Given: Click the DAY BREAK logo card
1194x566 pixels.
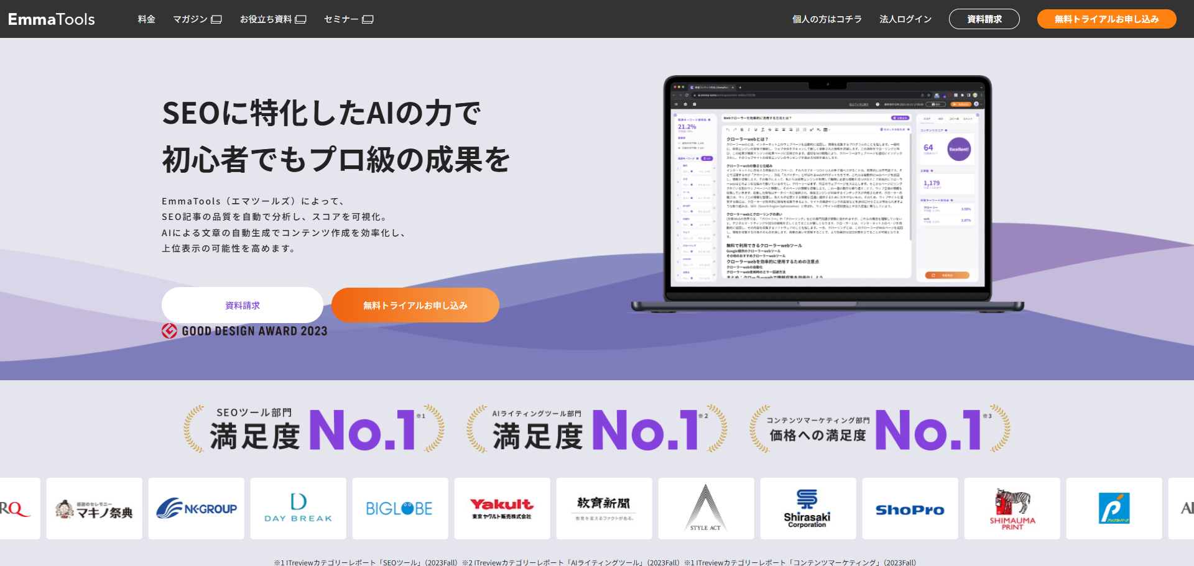Looking at the screenshot, I should click(x=298, y=508).
